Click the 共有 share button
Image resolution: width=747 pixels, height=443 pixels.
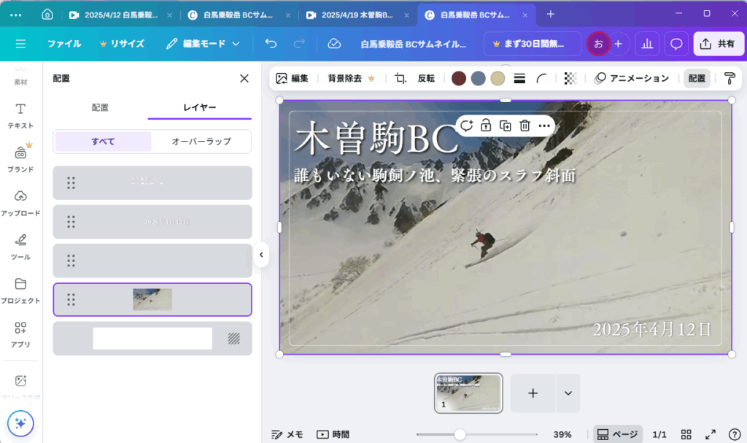[718, 44]
